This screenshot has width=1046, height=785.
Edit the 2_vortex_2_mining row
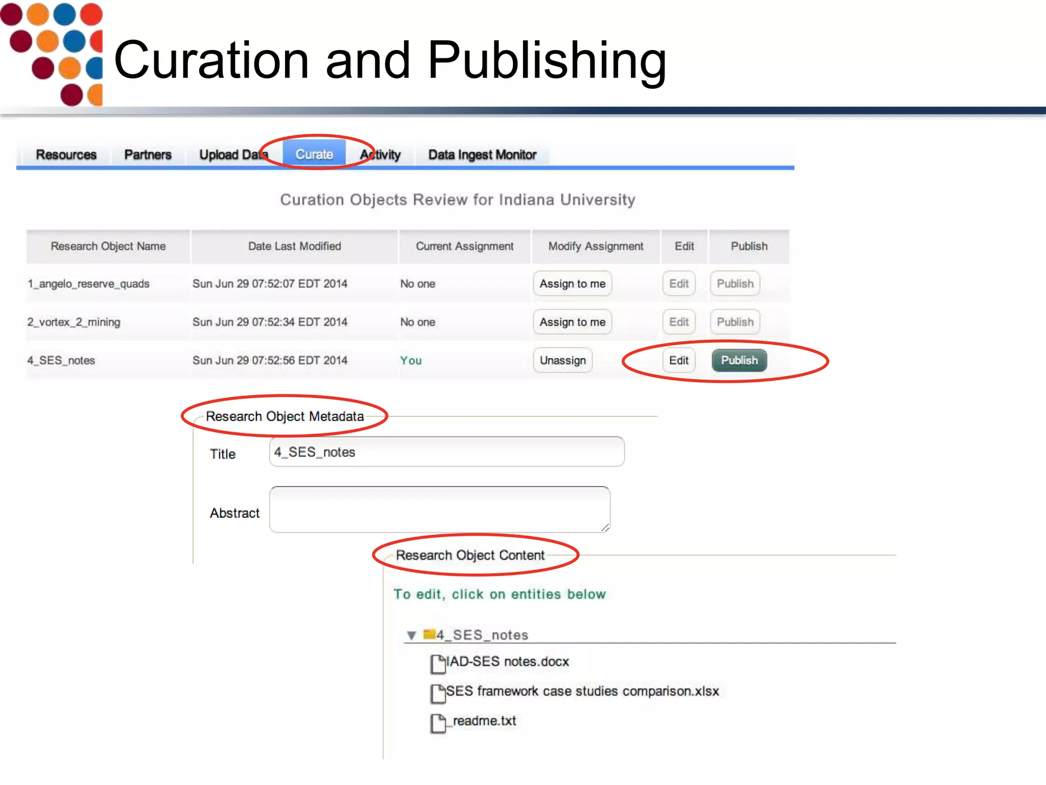tap(679, 322)
